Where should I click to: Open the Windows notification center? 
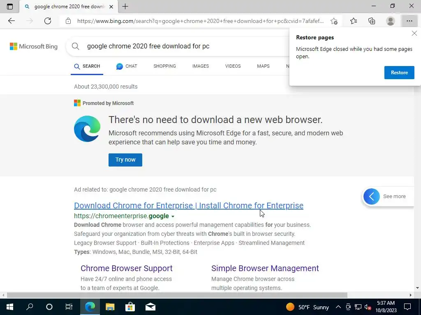tap(407, 307)
